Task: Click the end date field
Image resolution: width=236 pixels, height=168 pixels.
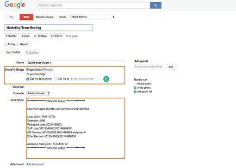Action: click(x=57, y=36)
